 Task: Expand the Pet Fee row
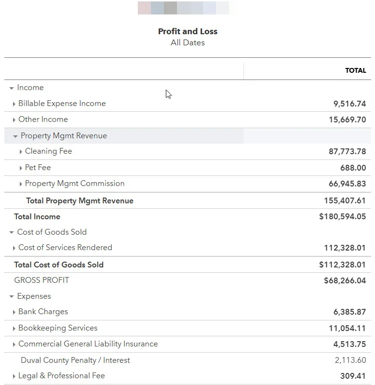[21, 168]
